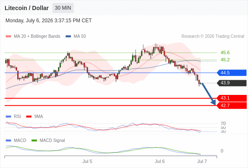This screenshot has width=248, height=168.
Task: Click the Jul 5 date axis marker
Action: pos(87,161)
